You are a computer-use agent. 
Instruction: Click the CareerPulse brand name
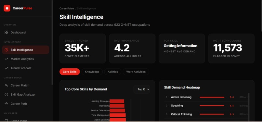click(22, 8)
